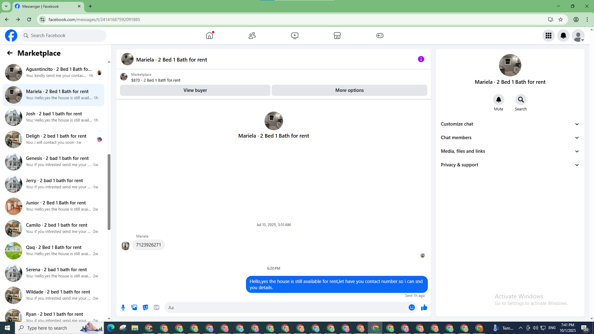Expand Media, files and links section
This screenshot has width=594, height=334.
tap(510, 151)
